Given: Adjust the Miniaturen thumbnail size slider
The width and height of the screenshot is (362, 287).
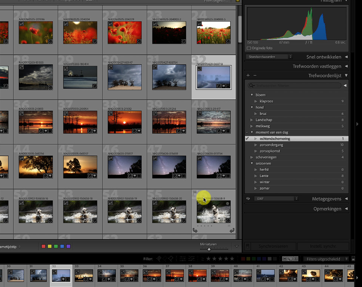Looking at the screenshot, I should click(209, 249).
